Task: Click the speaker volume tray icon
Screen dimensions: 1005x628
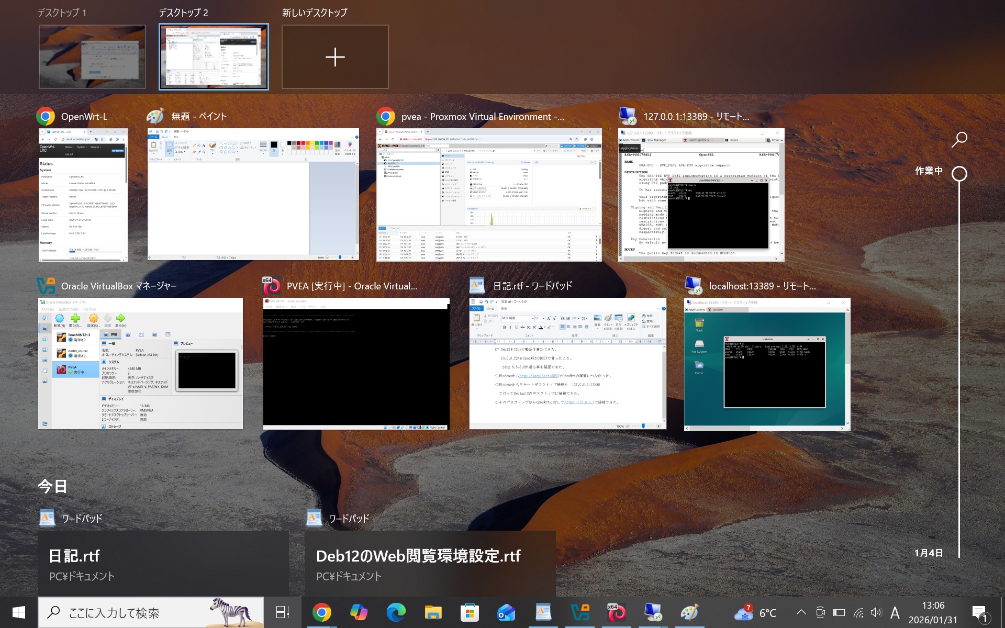Action: pos(876,612)
